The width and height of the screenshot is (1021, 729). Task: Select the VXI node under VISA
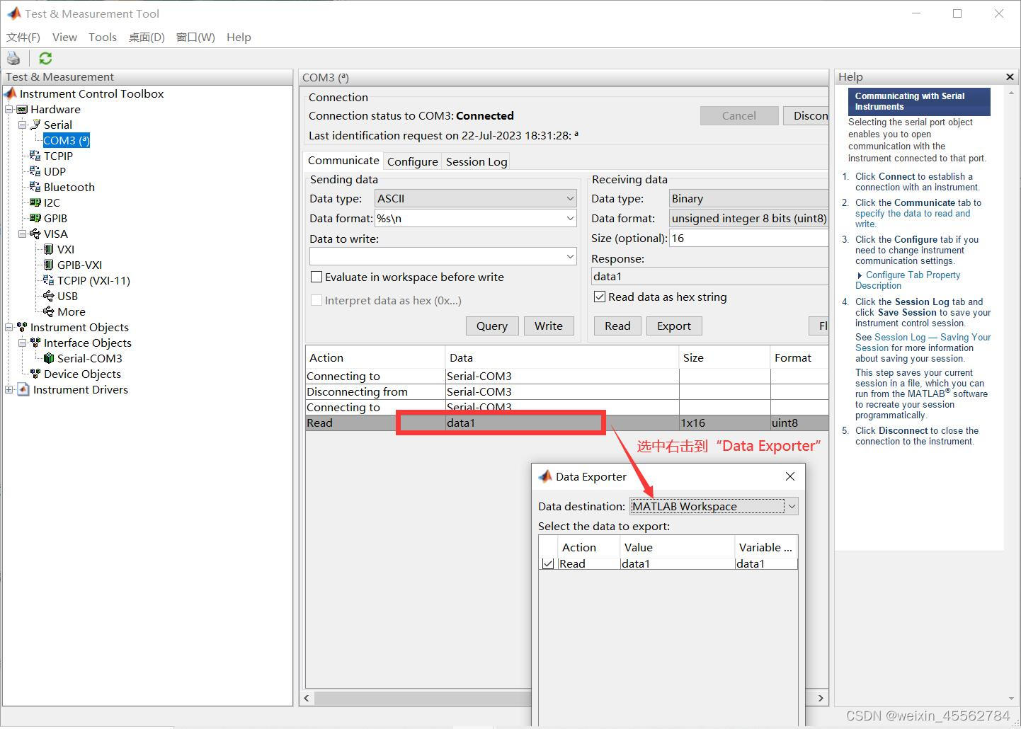[67, 249]
